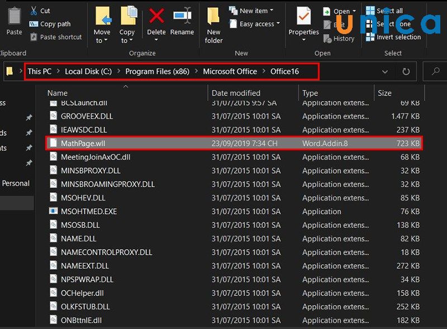This screenshot has width=447, height=329.
Task: Navigate to Program Files (x86) in breadcrumb
Action: tap(157, 71)
